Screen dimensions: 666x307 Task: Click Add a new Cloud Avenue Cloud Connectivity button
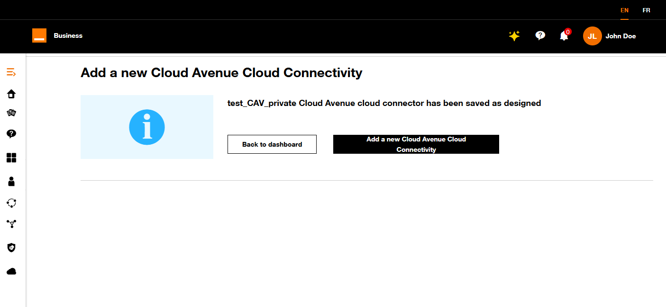tap(416, 144)
